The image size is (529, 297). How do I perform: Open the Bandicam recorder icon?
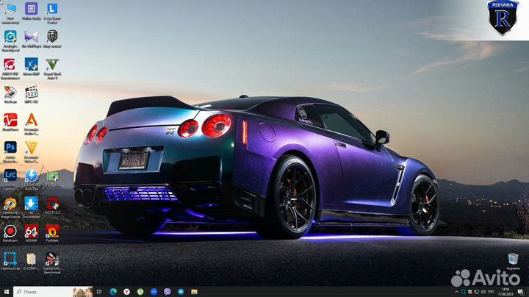coord(10,234)
